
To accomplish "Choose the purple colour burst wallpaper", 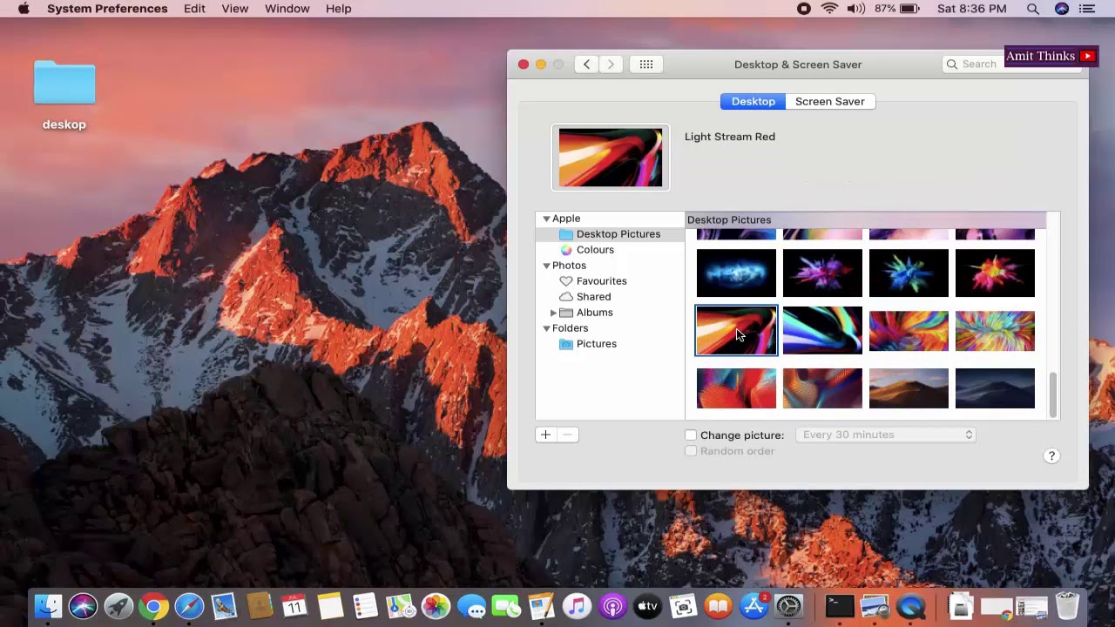I will 822,273.
